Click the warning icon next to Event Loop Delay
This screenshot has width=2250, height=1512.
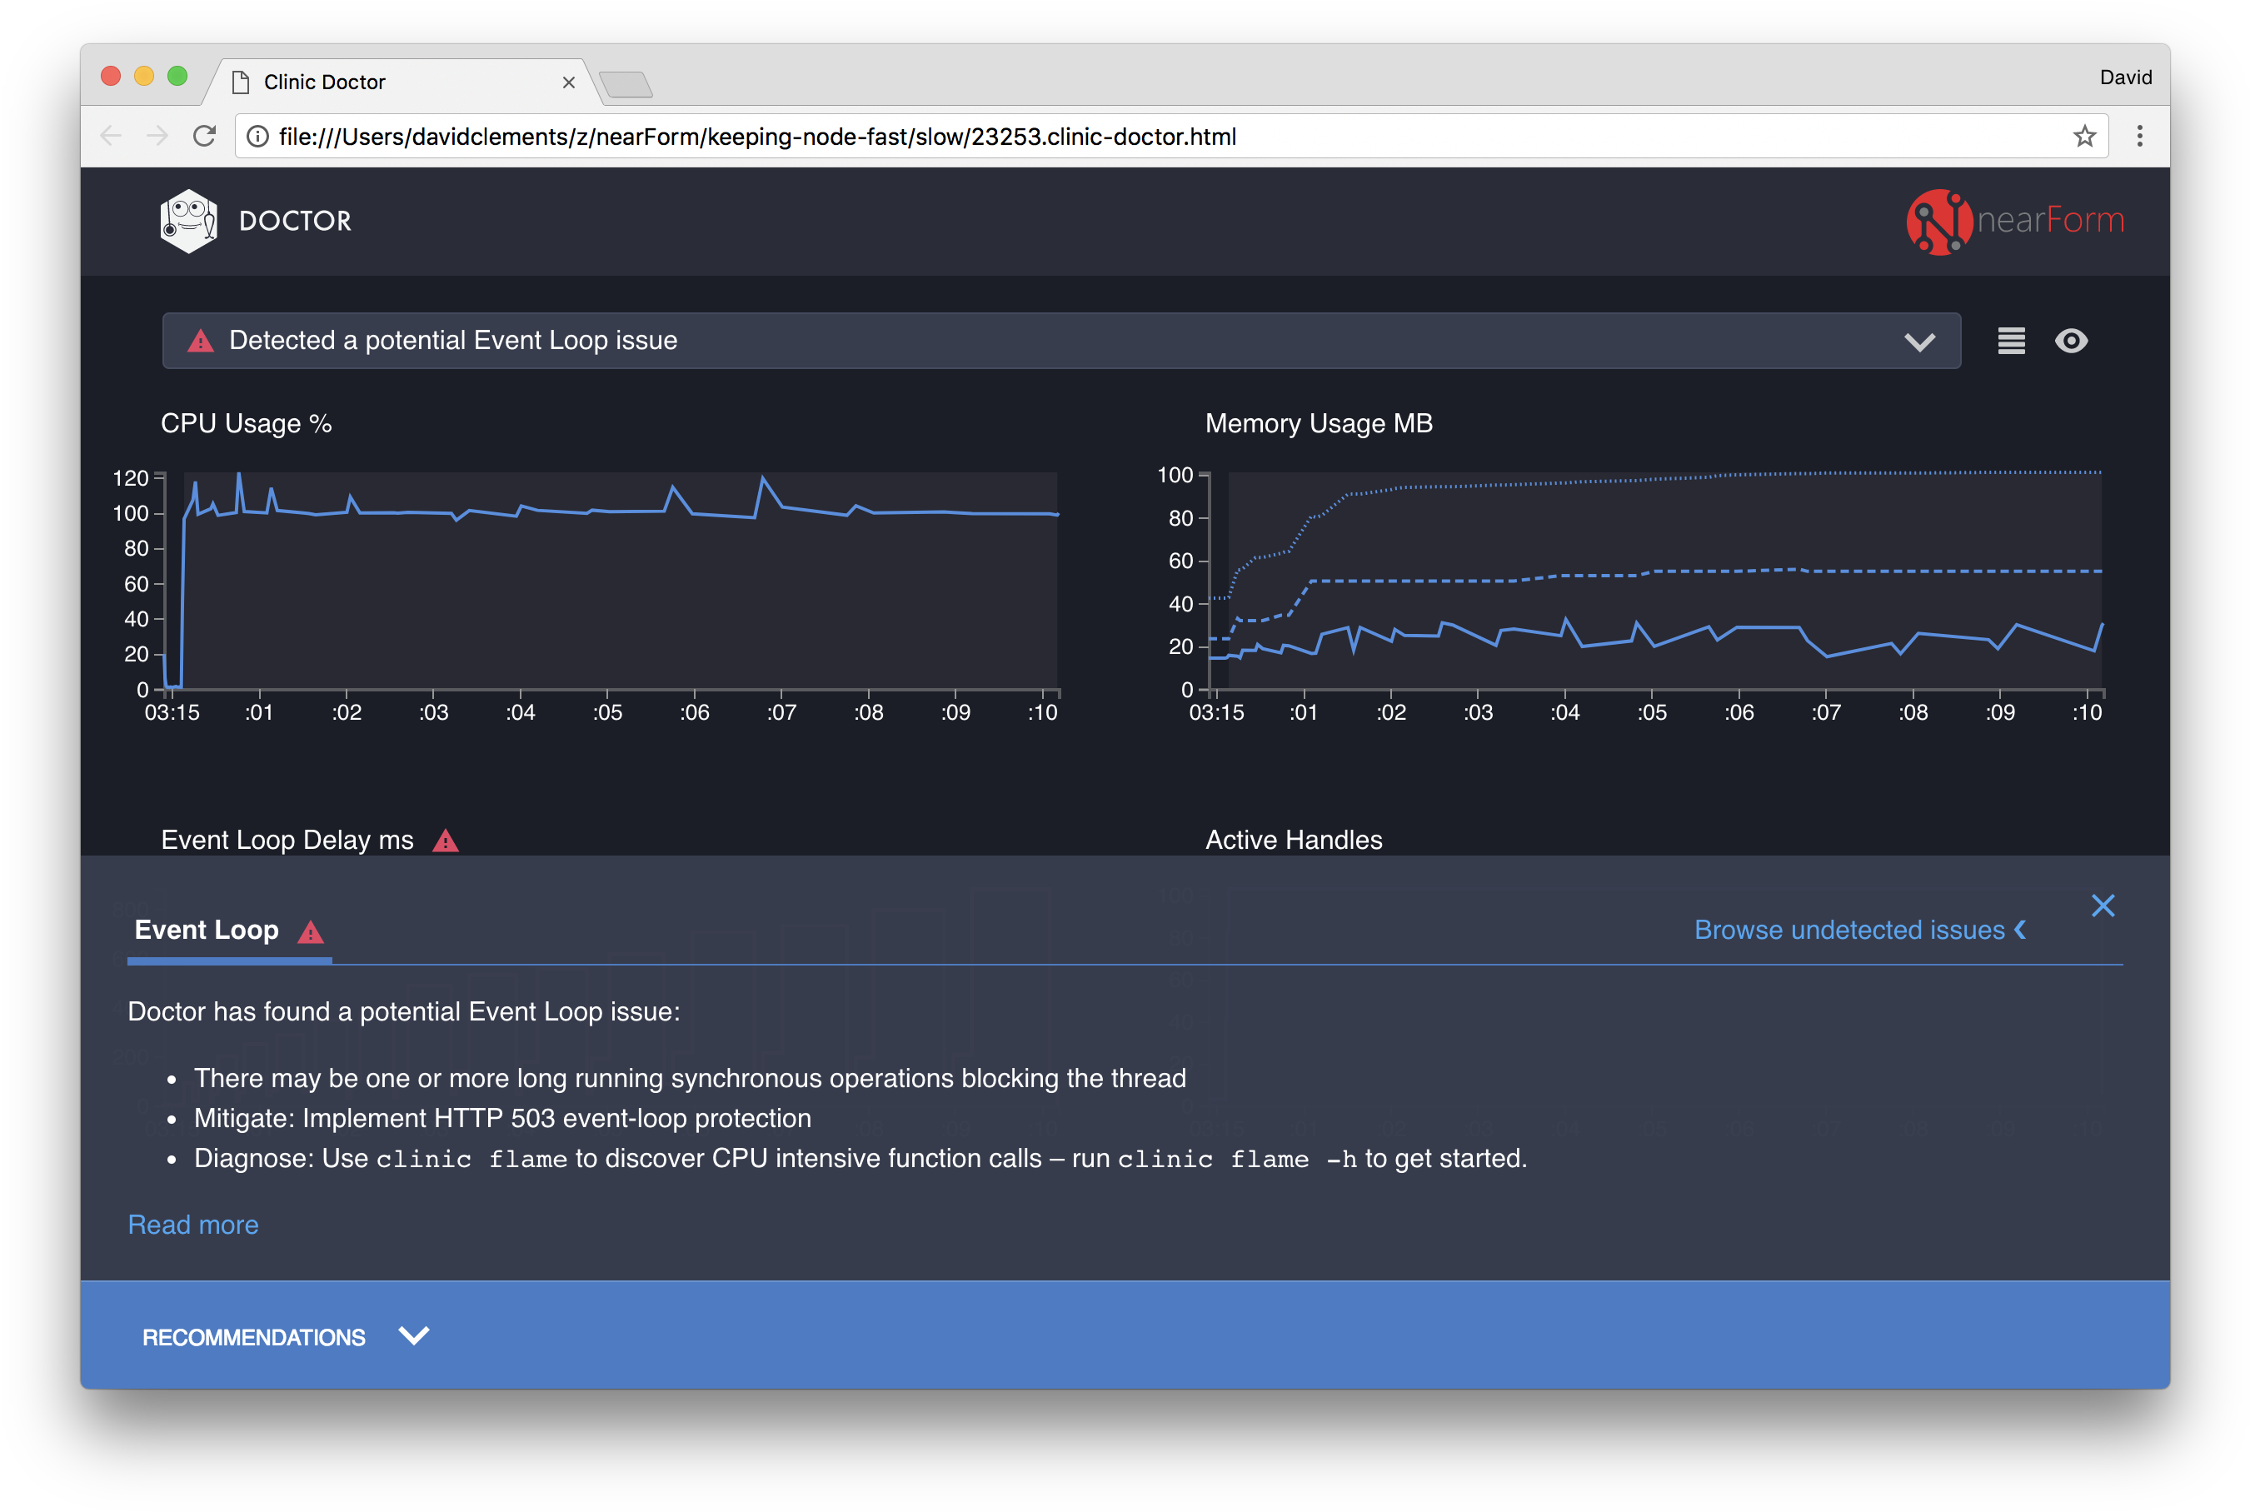(446, 840)
